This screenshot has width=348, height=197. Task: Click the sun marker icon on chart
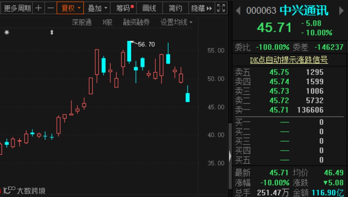point(7,33)
